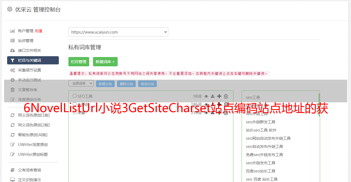Click the plus icon in SEO工具 row
The width and height of the screenshot is (351, 182).
tap(219, 96)
